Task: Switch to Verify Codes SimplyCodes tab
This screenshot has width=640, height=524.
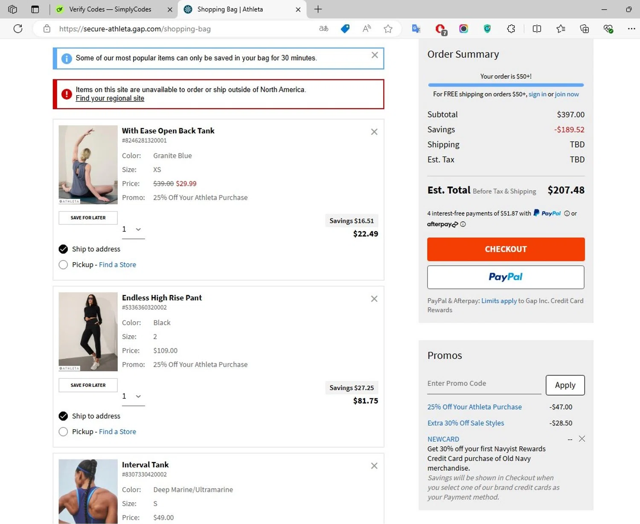Action: (110, 9)
